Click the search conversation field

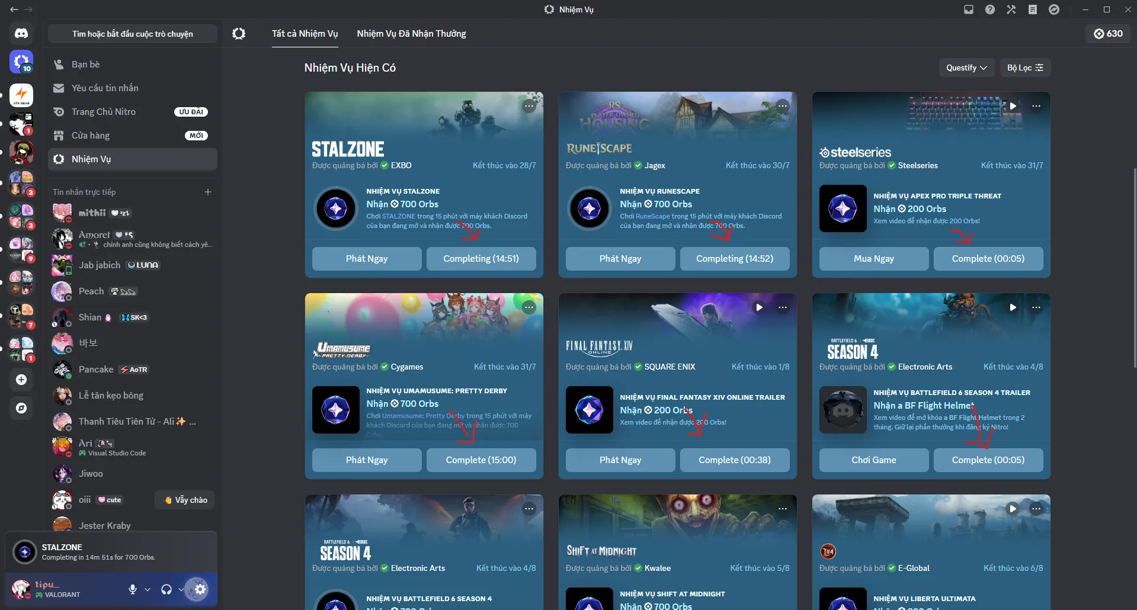[133, 34]
